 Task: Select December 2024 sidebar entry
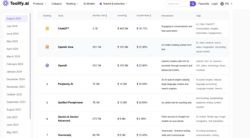16,79
